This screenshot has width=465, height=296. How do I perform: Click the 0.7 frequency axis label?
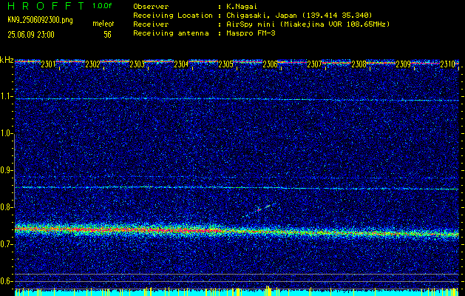[x=5, y=244]
